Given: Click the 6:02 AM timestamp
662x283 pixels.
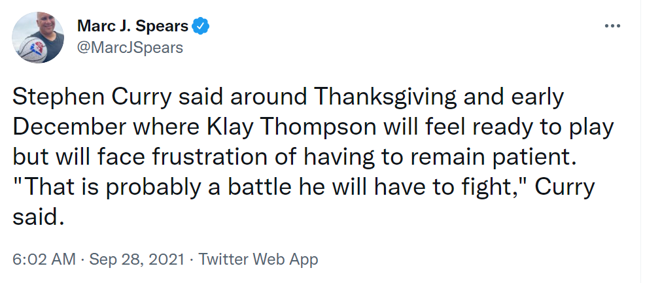Looking at the screenshot, I should pyautogui.click(x=44, y=259).
